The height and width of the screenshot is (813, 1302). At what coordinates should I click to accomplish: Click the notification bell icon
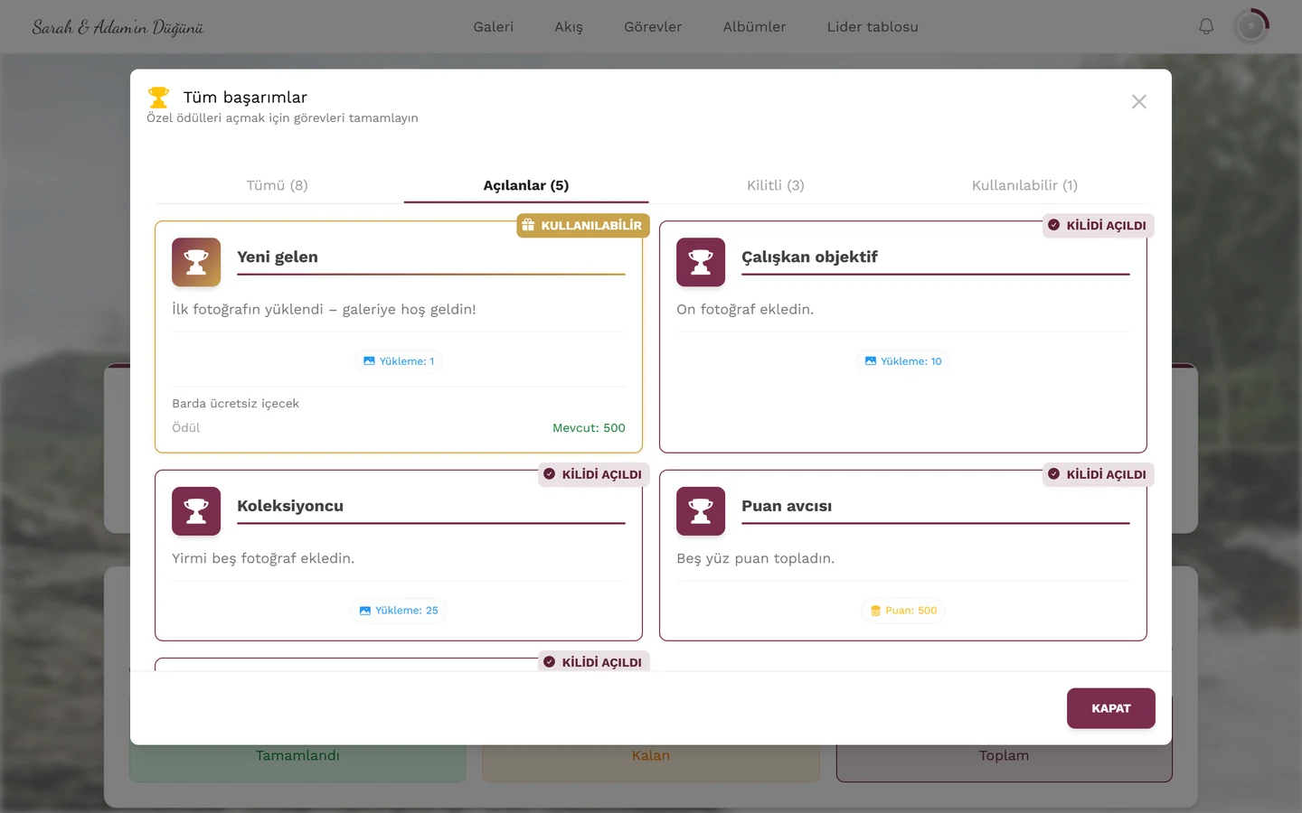[1206, 26]
